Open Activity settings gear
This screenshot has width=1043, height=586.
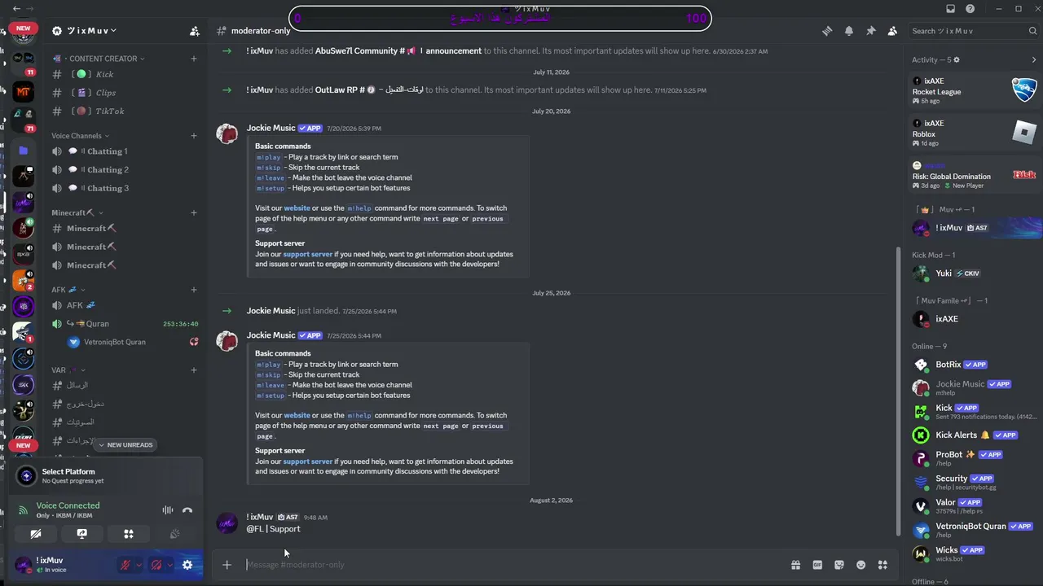[957, 59]
